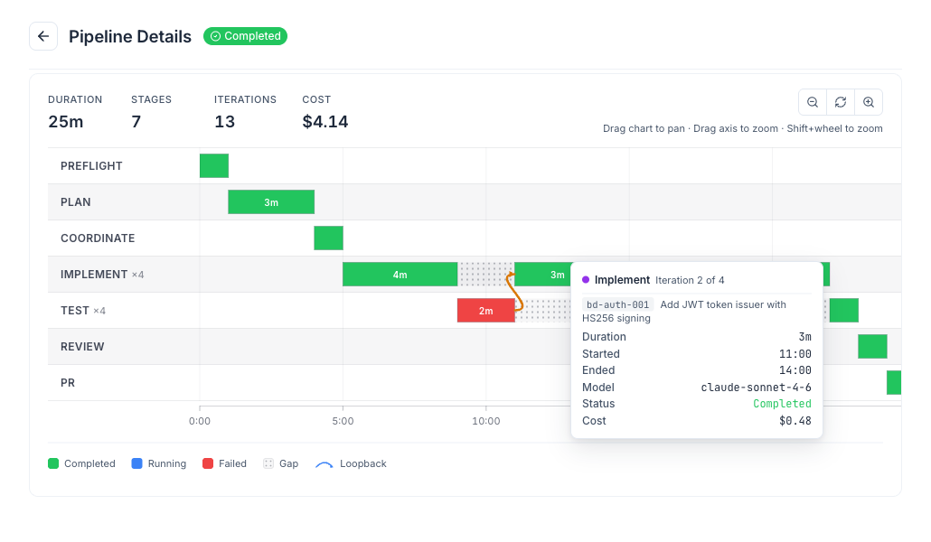
Task: Click the Loopback legend arc icon
Action: [x=324, y=464]
